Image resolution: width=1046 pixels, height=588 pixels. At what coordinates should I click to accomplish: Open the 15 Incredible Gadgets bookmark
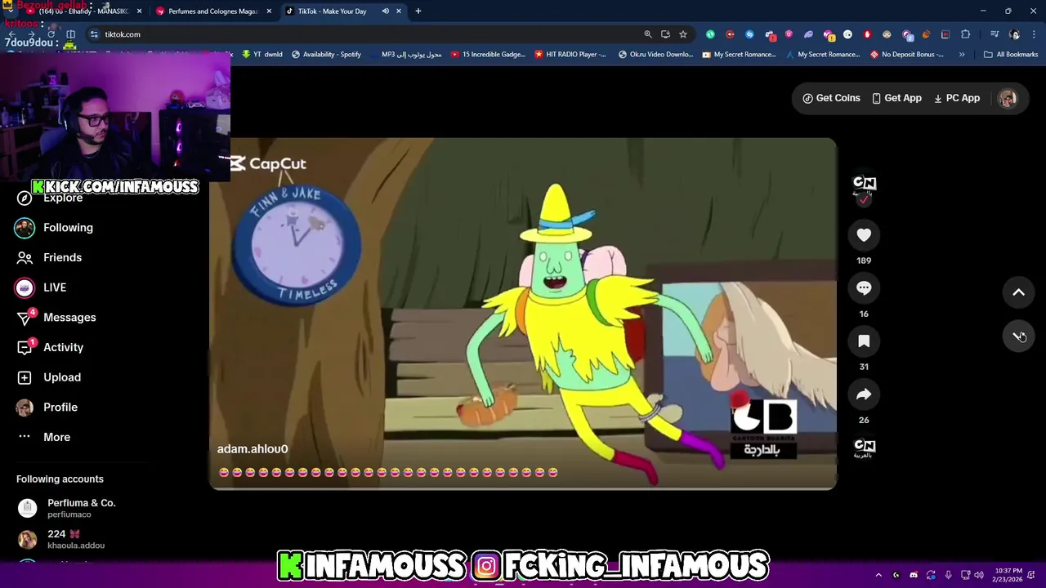click(489, 55)
